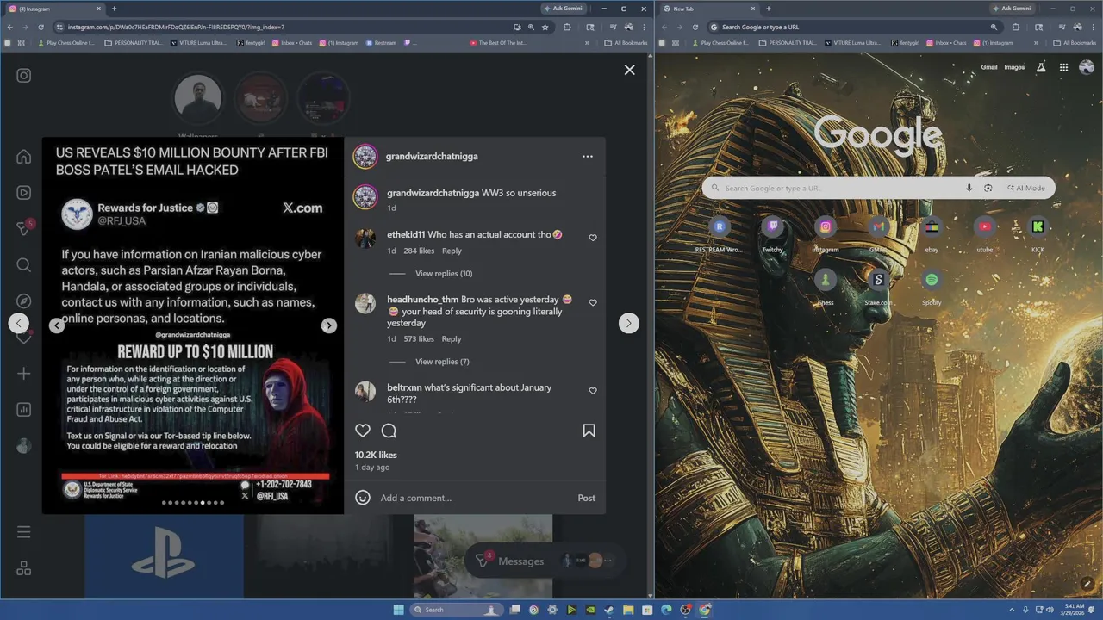Open Instagram Home in the left sidebar

click(x=24, y=157)
